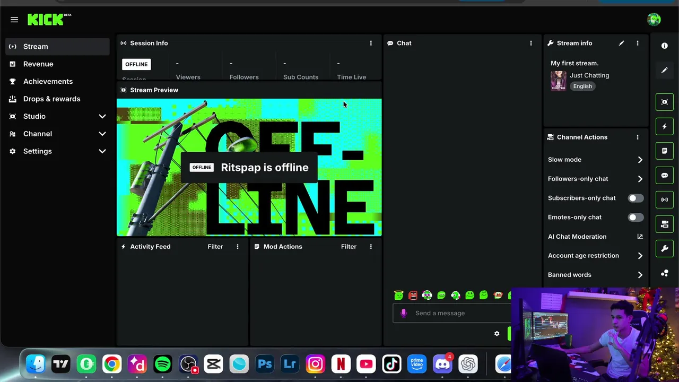Click the stream preview icon in the right rail
The image size is (679, 382).
(664, 102)
